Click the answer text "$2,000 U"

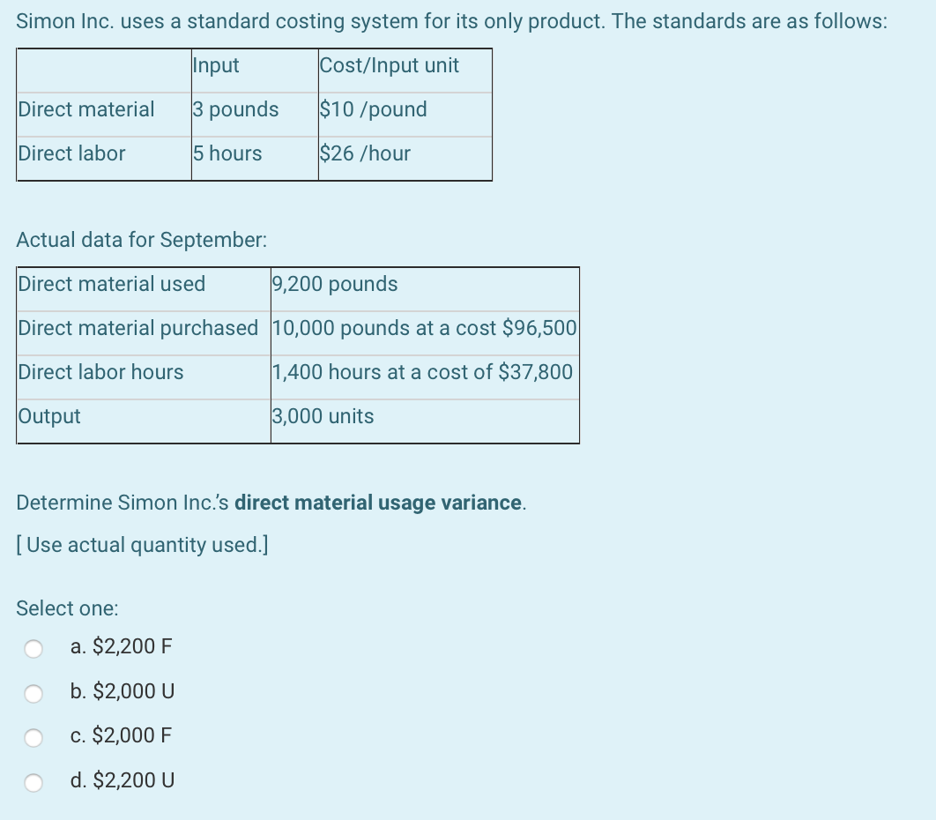click(121, 692)
